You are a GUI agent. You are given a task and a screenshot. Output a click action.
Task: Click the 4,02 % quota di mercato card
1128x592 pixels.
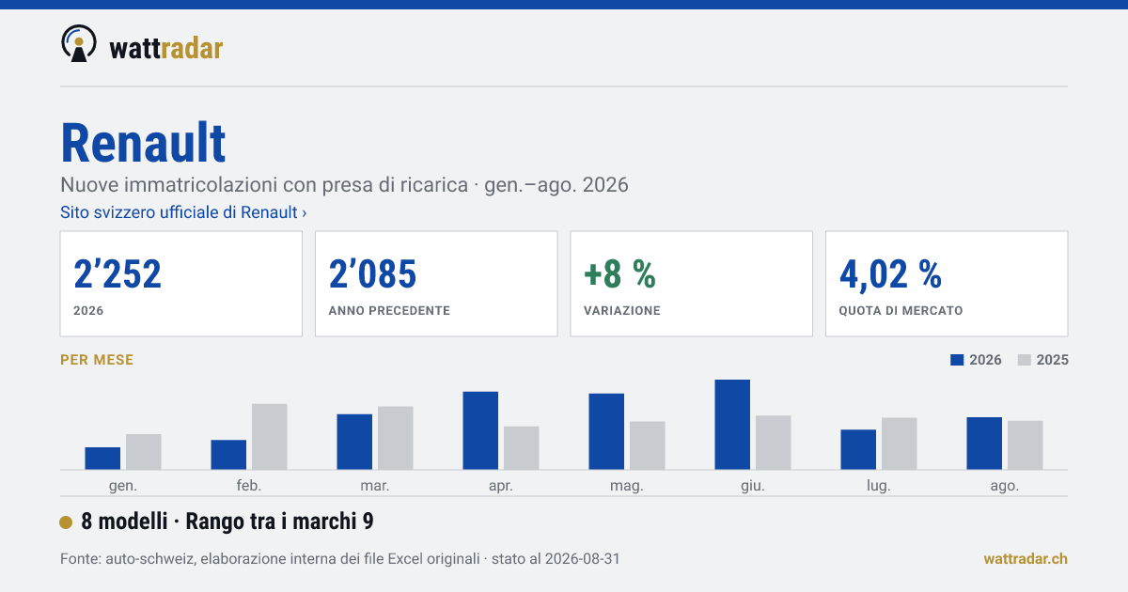tap(947, 284)
